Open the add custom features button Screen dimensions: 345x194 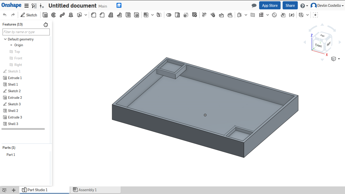pyautogui.click(x=315, y=15)
